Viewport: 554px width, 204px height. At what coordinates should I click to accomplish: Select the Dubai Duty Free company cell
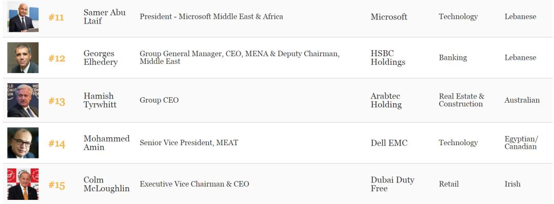[392, 184]
